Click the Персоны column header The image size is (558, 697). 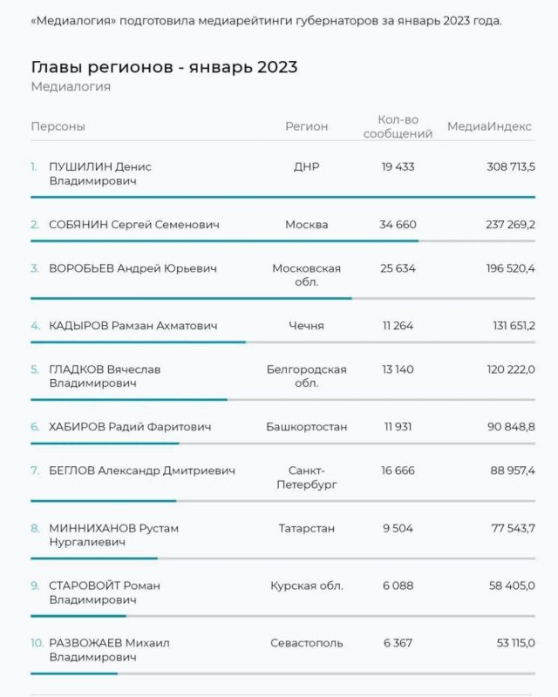pyautogui.click(x=58, y=126)
